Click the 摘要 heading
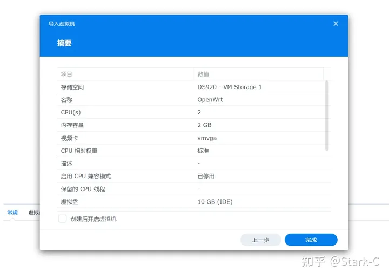389x278 pixels. [x=64, y=43]
